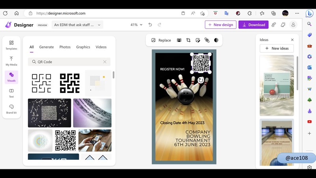Open the image effects edit icon
The width and height of the screenshot is (316, 178).
pos(198,40)
